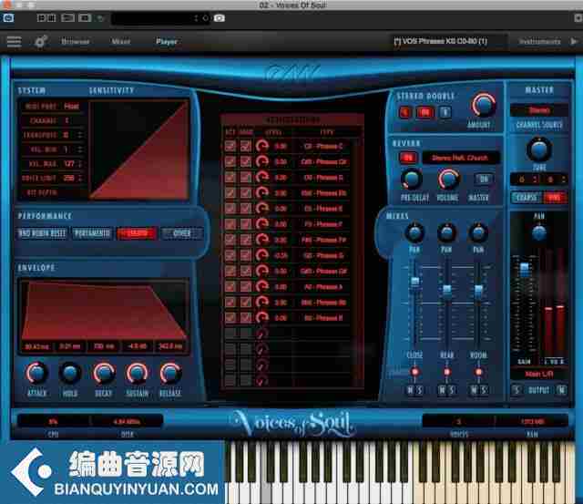Viewport: 583px width, 504px height.
Task: Open the MIDI Port Host dropdown
Action: click(71, 107)
